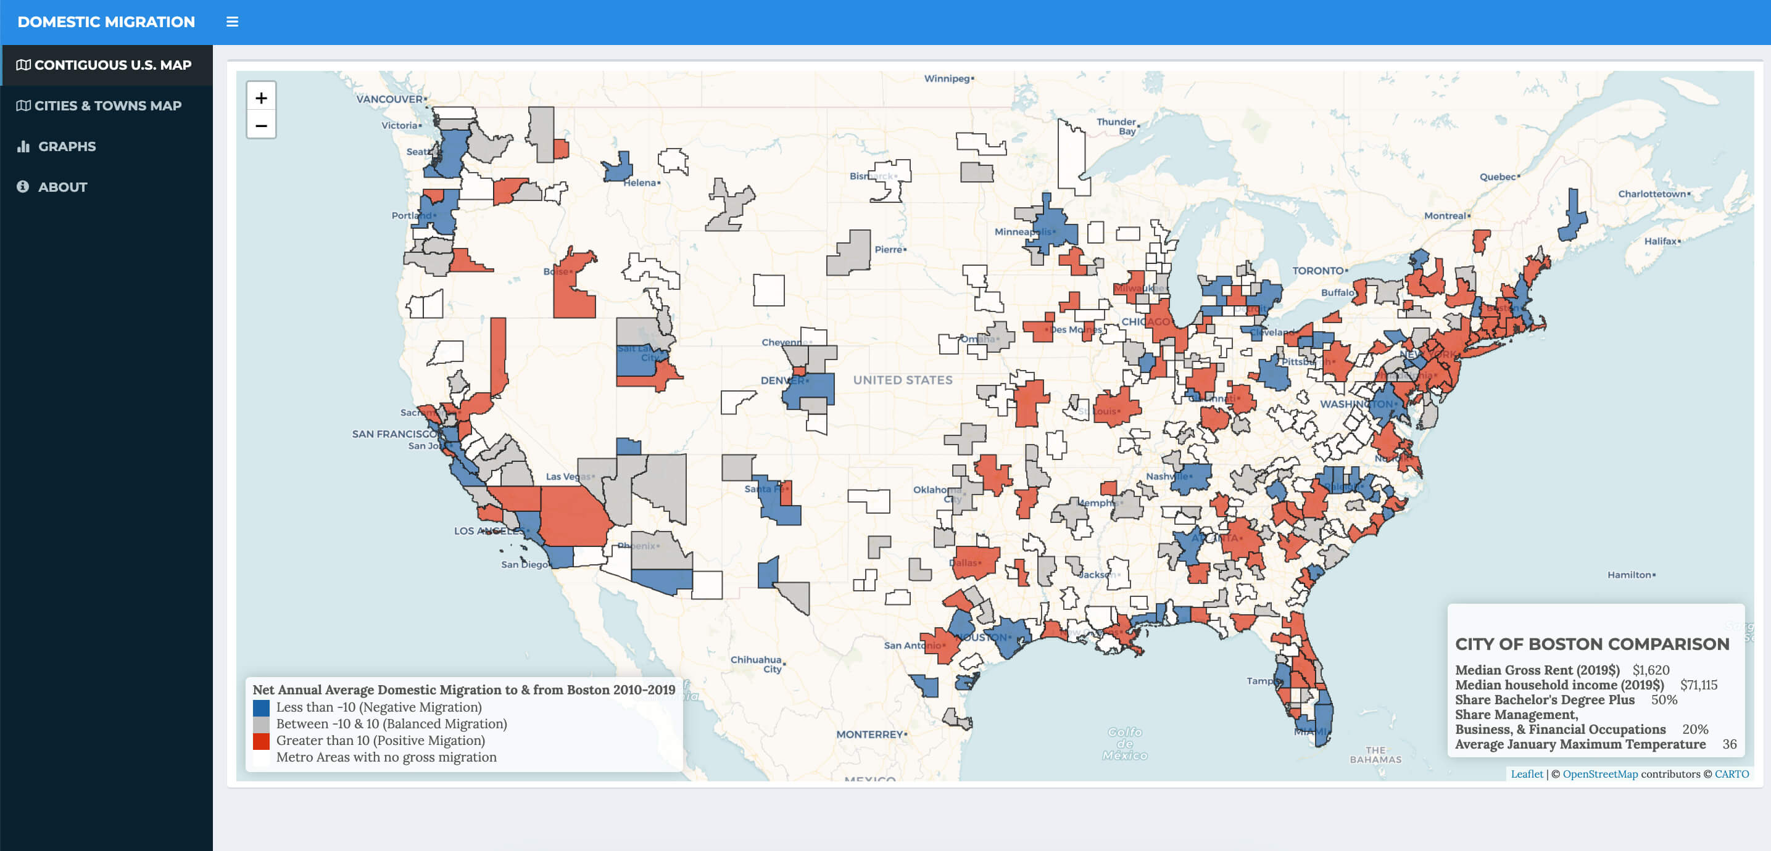Click the red Positive Migration legend swatch
This screenshot has width=1771, height=851.
point(261,741)
